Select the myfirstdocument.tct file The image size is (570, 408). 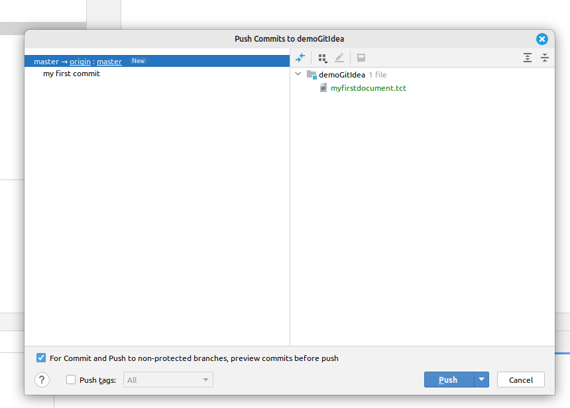coord(369,88)
